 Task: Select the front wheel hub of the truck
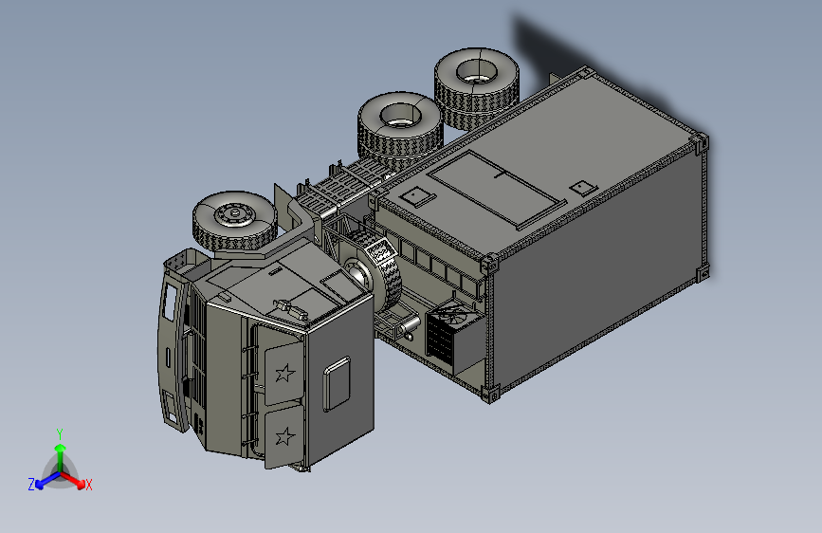pos(234,213)
